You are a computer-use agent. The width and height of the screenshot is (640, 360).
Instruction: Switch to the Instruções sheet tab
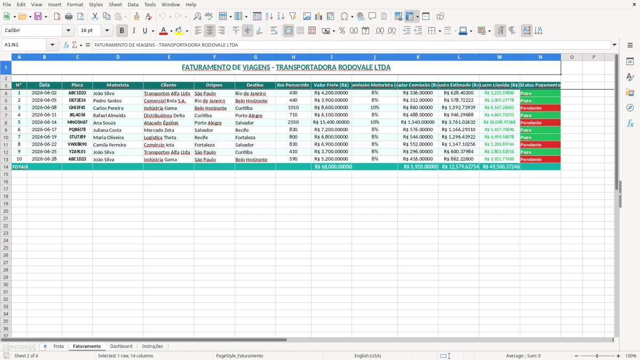click(153, 346)
